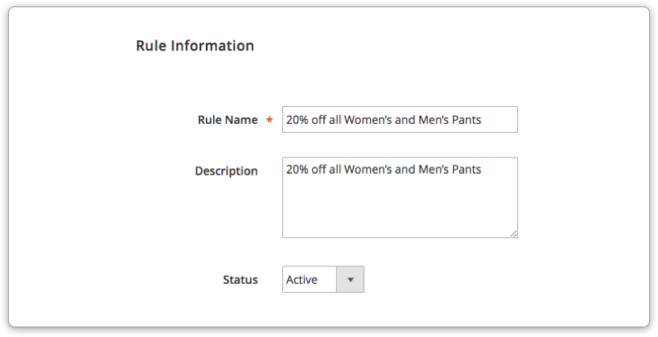Open the Status select showing Active
The image size is (658, 337).
click(323, 280)
